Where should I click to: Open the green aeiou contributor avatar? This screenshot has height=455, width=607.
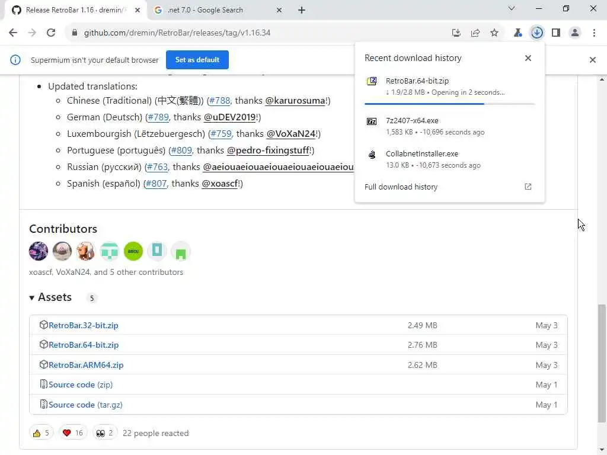[x=133, y=251]
